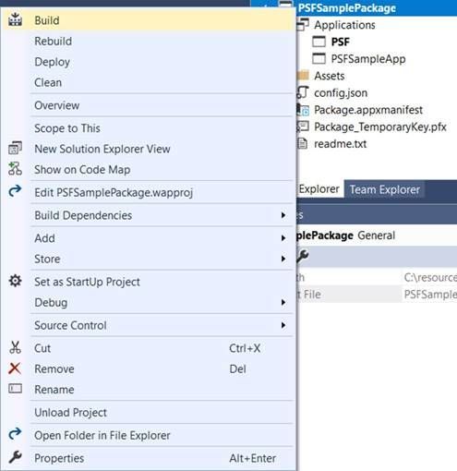Click the Rename icon in menu

tap(15, 389)
